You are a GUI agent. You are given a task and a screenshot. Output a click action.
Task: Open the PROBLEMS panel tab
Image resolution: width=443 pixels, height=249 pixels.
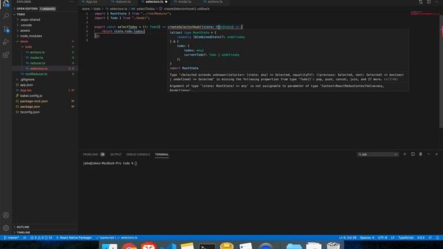94,154
